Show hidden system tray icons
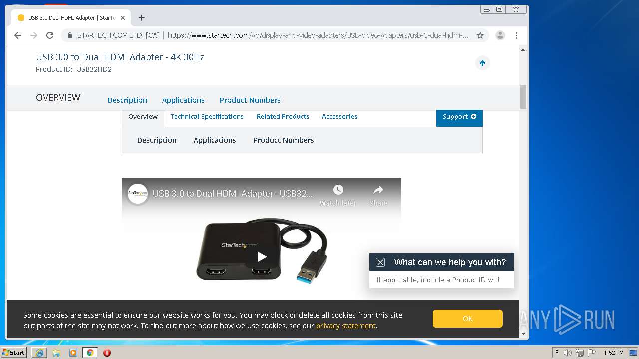The width and height of the screenshot is (639, 359). [x=557, y=353]
